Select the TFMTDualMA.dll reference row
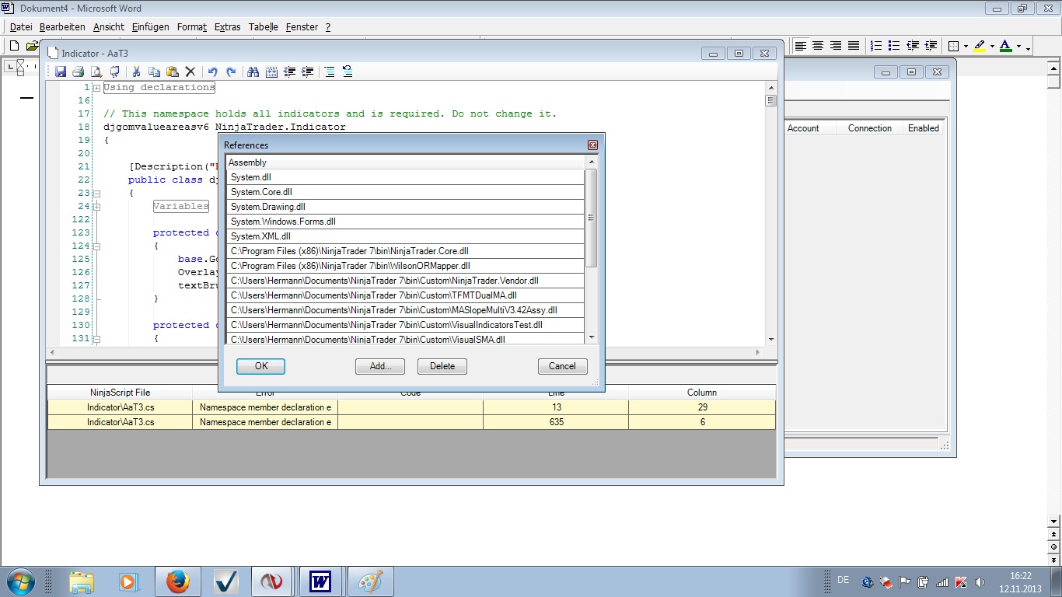 pyautogui.click(x=405, y=295)
